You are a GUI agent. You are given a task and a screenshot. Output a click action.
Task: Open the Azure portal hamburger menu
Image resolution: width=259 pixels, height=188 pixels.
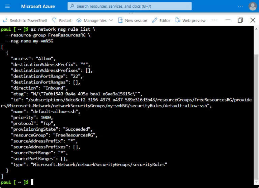tap(7, 6)
